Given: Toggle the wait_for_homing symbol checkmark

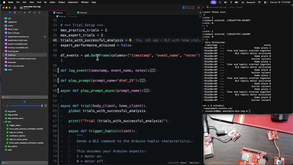Looking at the screenshot, I should click(7, 132).
